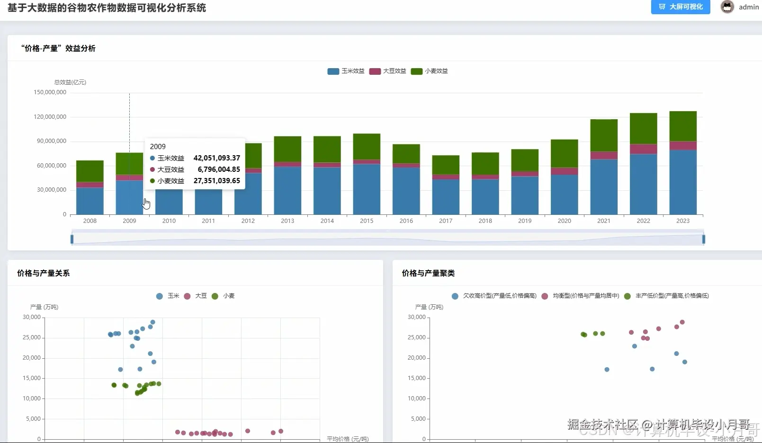Image resolution: width=762 pixels, height=443 pixels.
Task: Select the green 小麦 bar segment for 2013
Action: click(287, 149)
